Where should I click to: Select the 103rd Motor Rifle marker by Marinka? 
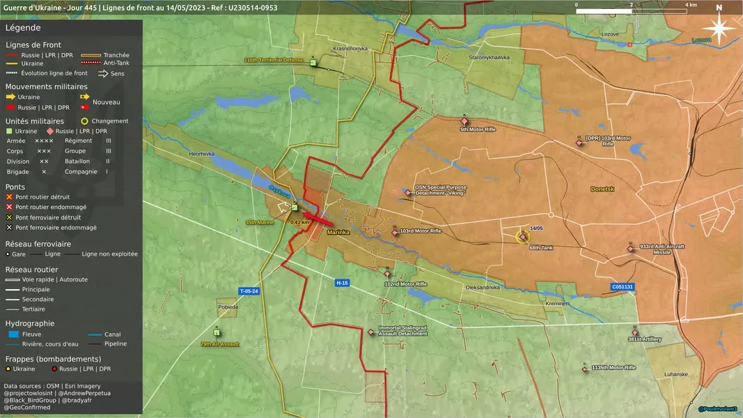point(396,233)
